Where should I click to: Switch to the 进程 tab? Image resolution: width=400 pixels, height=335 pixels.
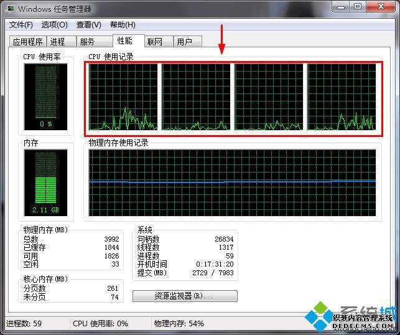[62, 41]
